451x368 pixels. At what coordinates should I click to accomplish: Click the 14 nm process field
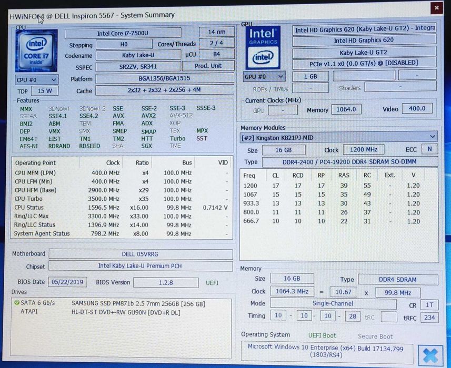coord(217,32)
